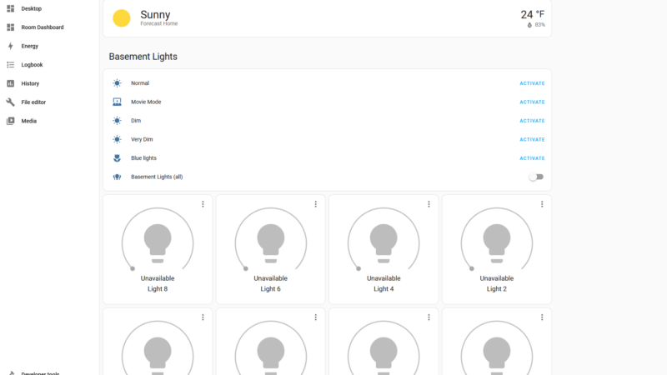This screenshot has width=667, height=375.
Task: Click the sunny weather icon
Action: coord(122,18)
